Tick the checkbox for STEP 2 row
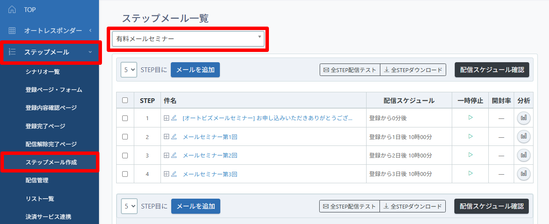This screenshot has width=549, height=224. point(125,137)
